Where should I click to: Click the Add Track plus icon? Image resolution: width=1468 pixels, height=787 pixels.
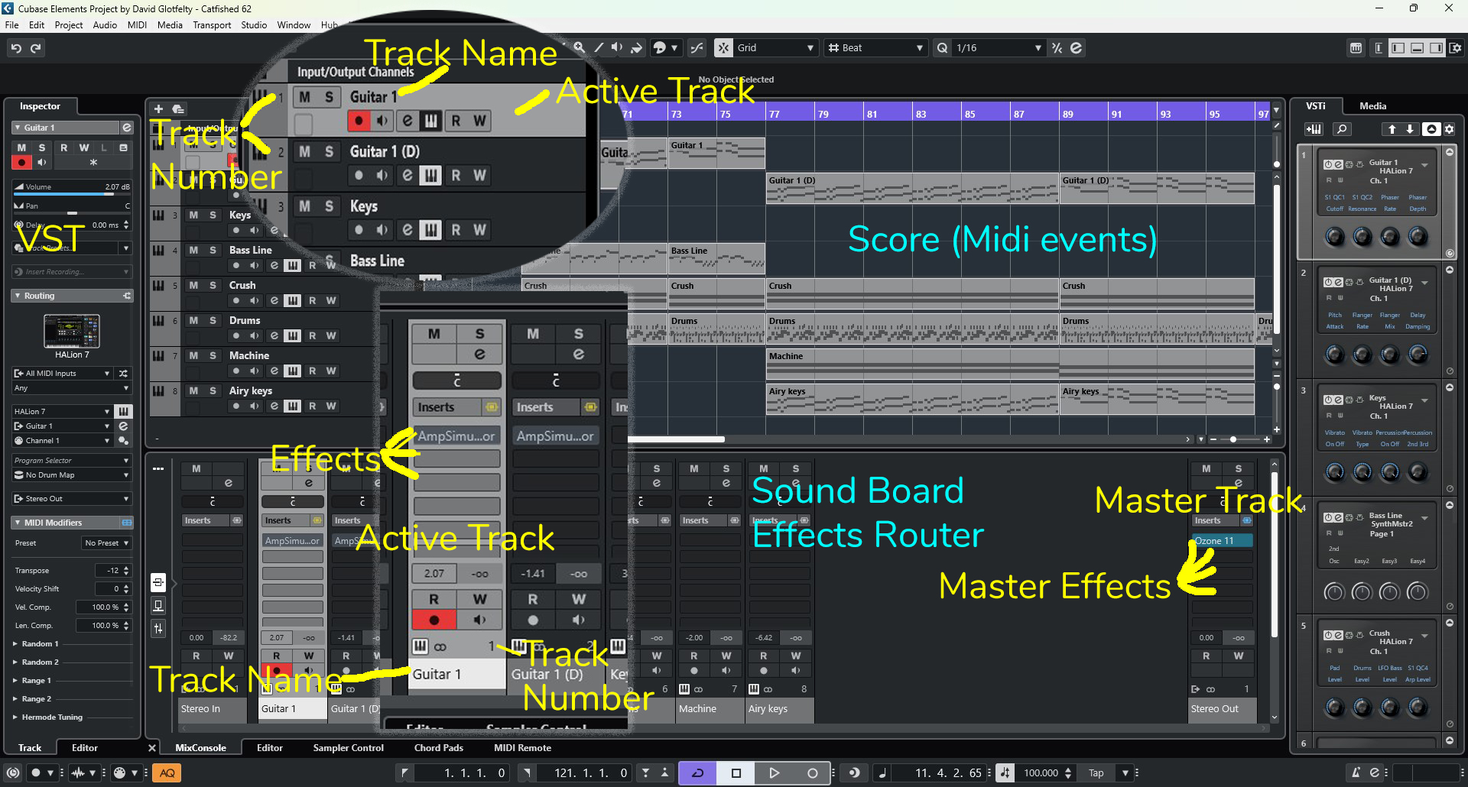tap(158, 108)
